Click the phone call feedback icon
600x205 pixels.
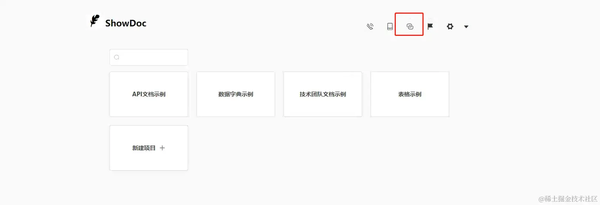(370, 26)
